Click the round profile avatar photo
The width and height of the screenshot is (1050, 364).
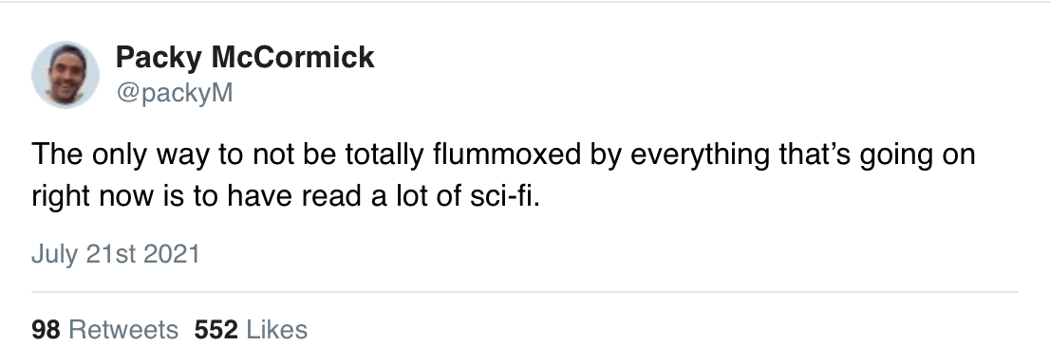coord(66,74)
